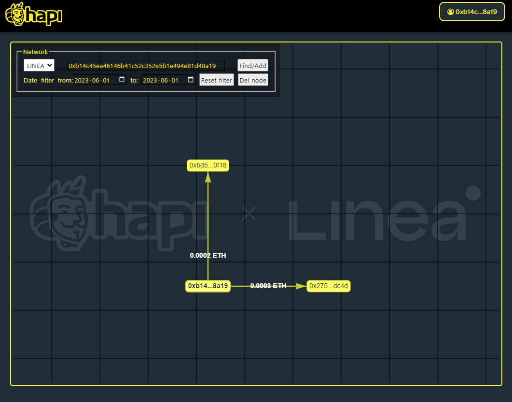Click the from date field 2023-06-01
512x402 pixels.
coord(99,80)
